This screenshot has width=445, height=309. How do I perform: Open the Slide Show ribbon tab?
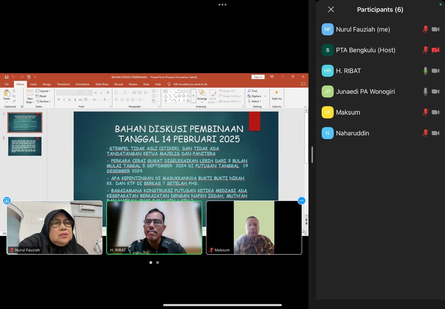102,84
